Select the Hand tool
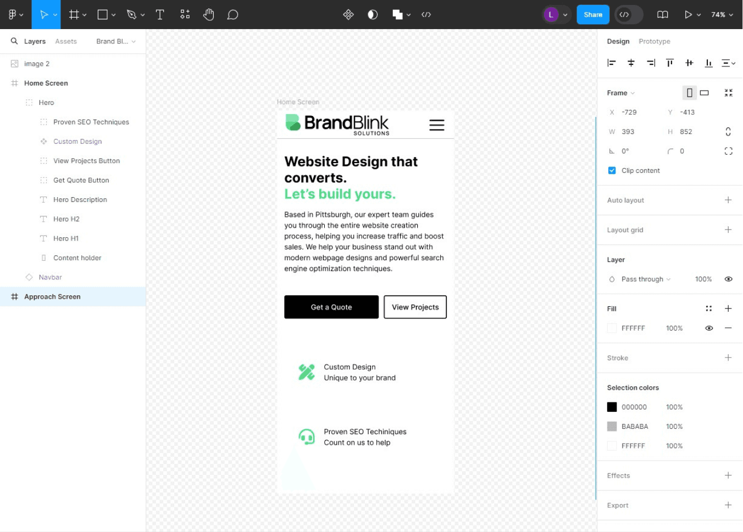The width and height of the screenshot is (743, 532). tap(208, 15)
